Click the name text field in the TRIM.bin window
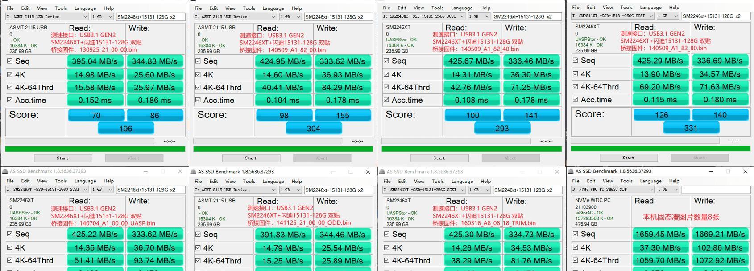 [527, 190]
